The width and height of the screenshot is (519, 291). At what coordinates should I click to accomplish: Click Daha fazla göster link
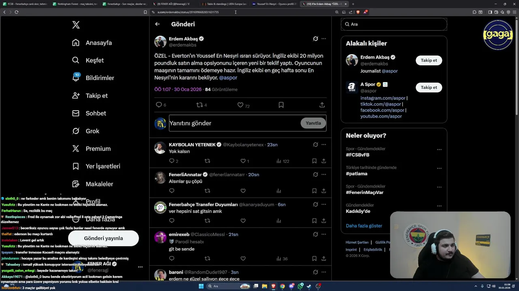coord(364,226)
